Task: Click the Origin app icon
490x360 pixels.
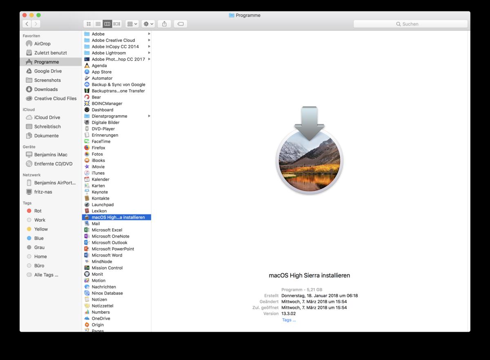Action: click(x=87, y=325)
